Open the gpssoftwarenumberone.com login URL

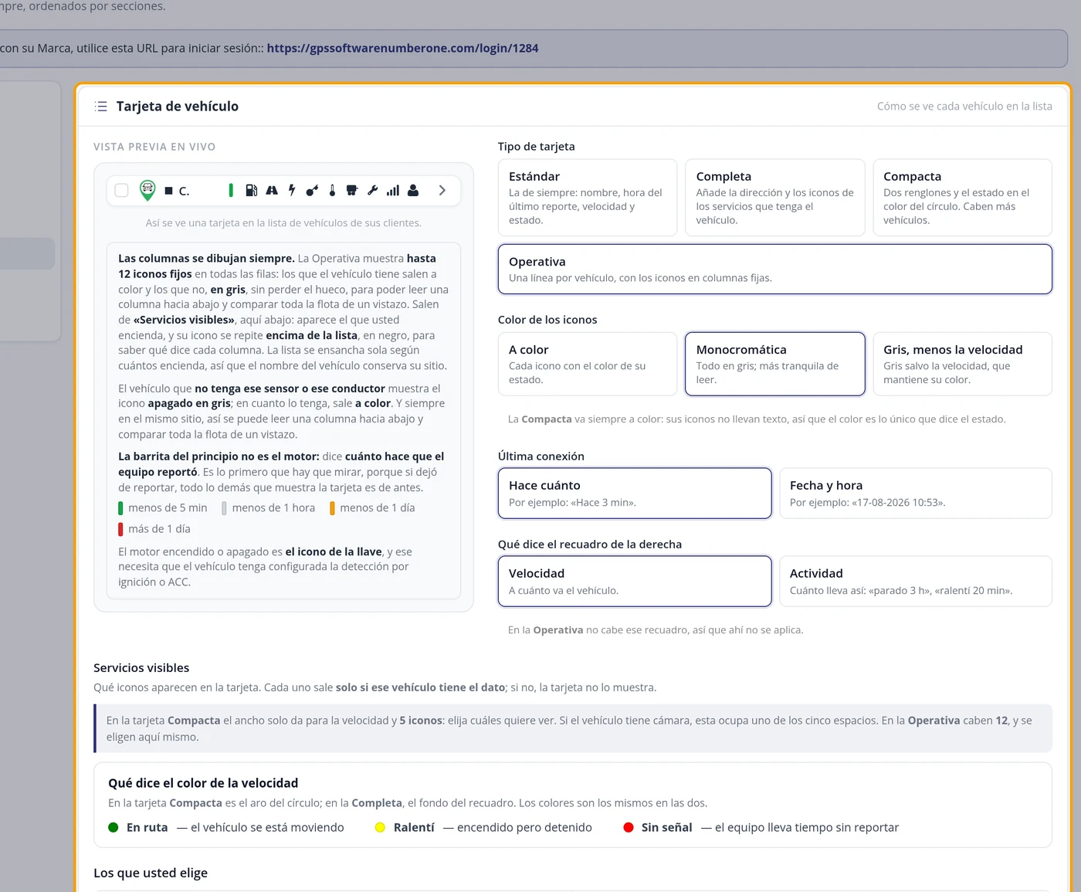click(402, 48)
